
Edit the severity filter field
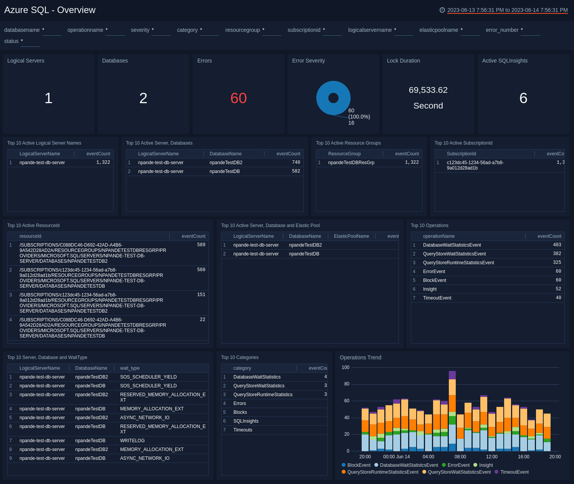point(161,30)
